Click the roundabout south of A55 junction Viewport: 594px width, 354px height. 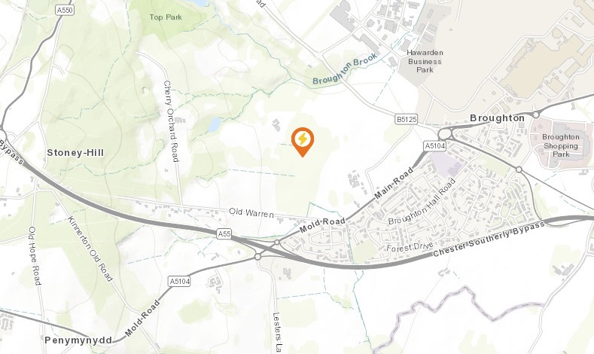[258, 257]
